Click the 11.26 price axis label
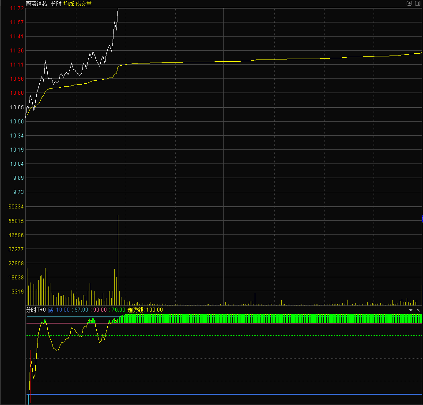Screen dimensions: 423x405 pos(17,51)
